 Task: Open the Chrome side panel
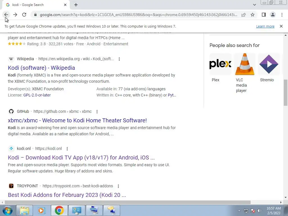(x=264, y=15)
